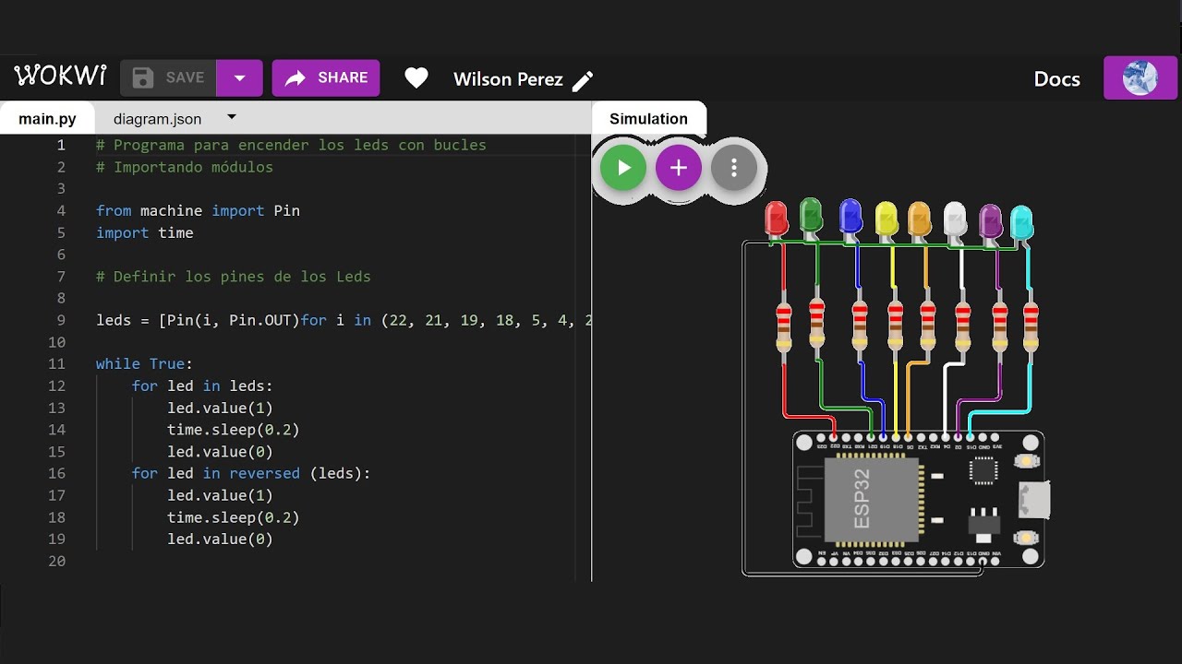
Task: Click the SHARE button
Action: click(326, 78)
